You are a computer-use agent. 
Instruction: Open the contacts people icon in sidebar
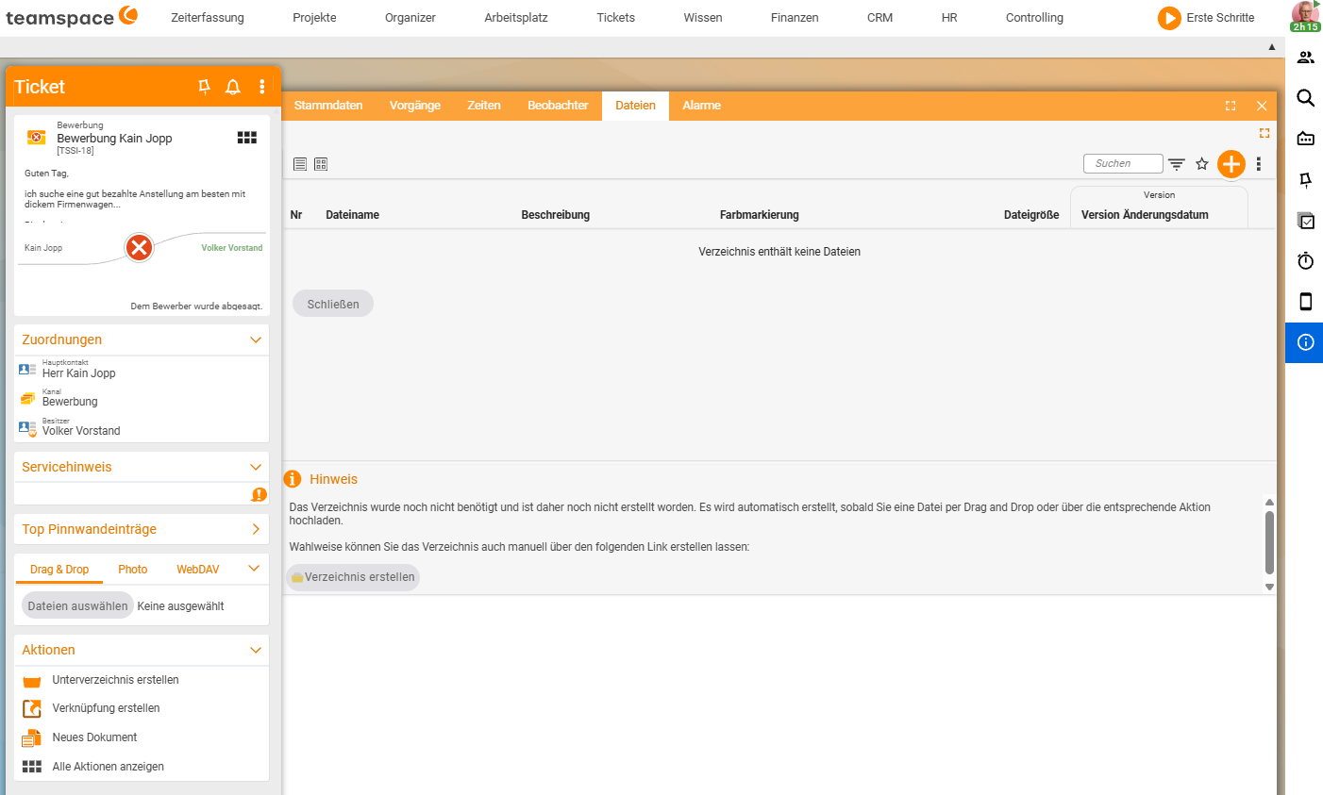(1306, 58)
